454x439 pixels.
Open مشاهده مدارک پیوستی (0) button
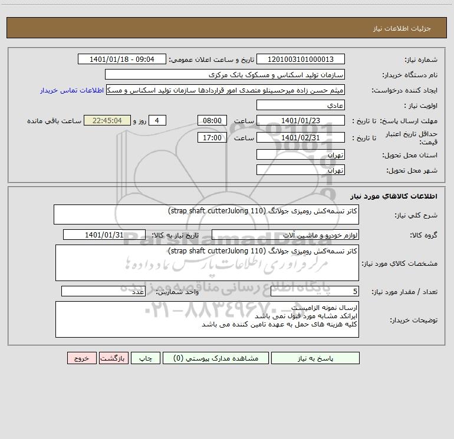(x=216, y=358)
